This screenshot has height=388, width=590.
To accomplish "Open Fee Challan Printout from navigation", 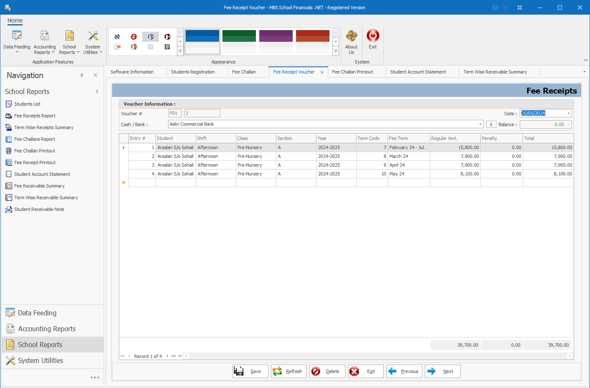I will click(34, 151).
